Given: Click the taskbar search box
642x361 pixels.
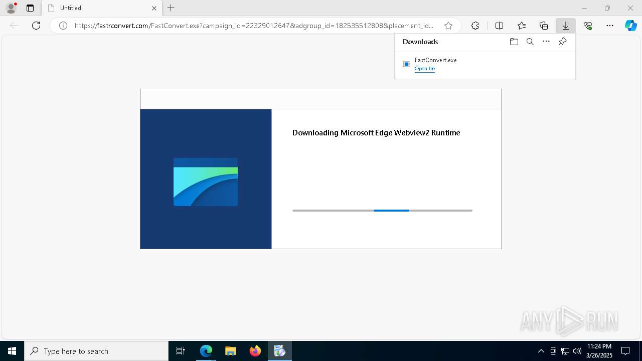Looking at the screenshot, I should point(96,351).
